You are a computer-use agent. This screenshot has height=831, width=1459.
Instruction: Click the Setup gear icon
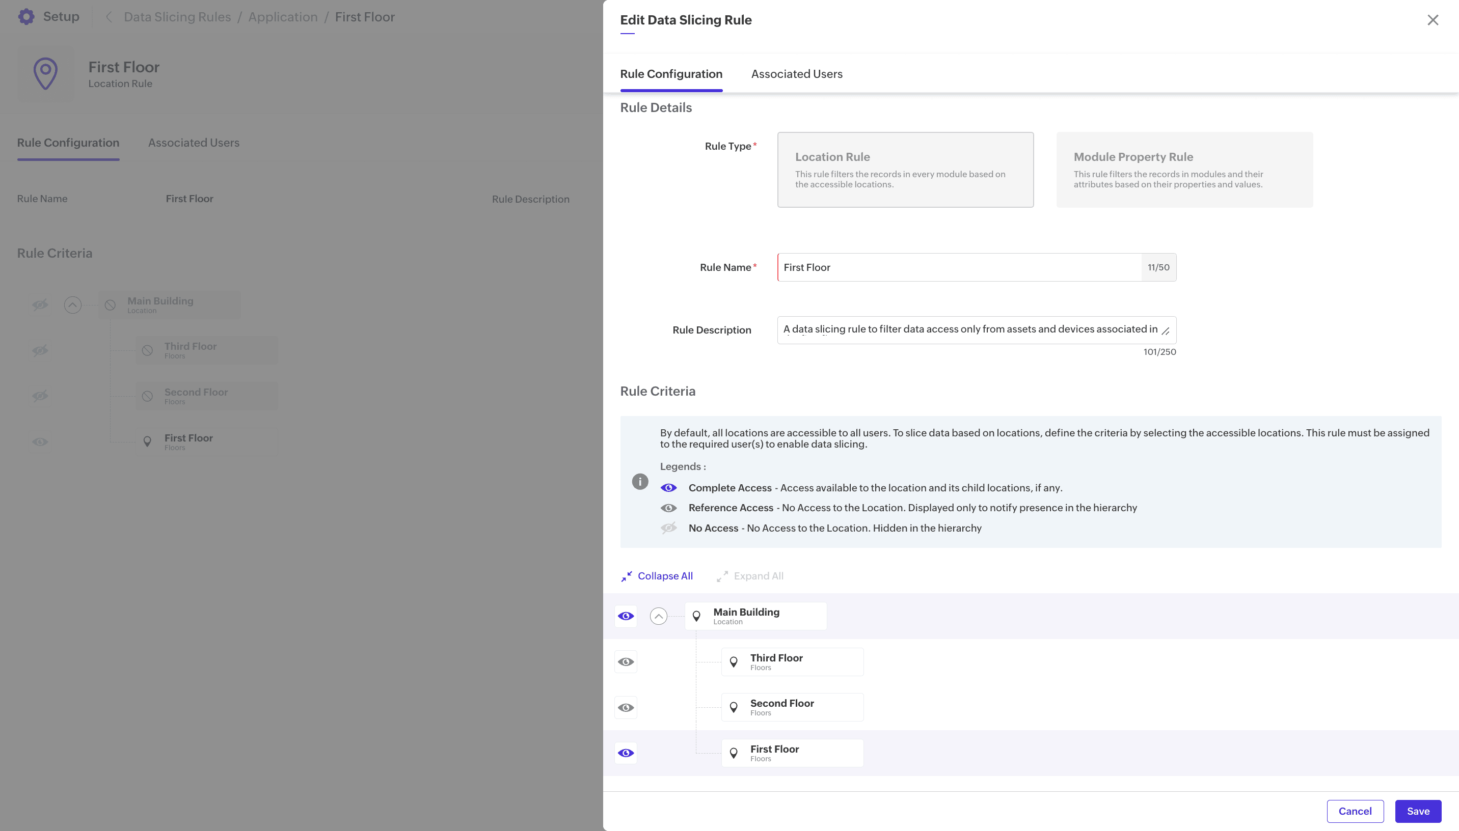tap(26, 17)
